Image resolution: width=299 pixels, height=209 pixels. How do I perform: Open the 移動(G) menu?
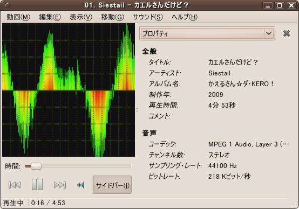112,17
